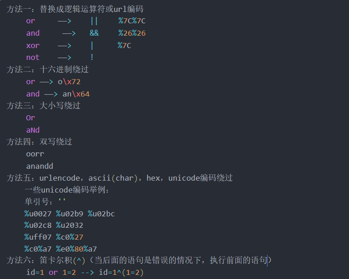Viewport: 349px width, 279px height.
Task: Click the 方法五 urlencode heading line
Action: (x=120, y=178)
